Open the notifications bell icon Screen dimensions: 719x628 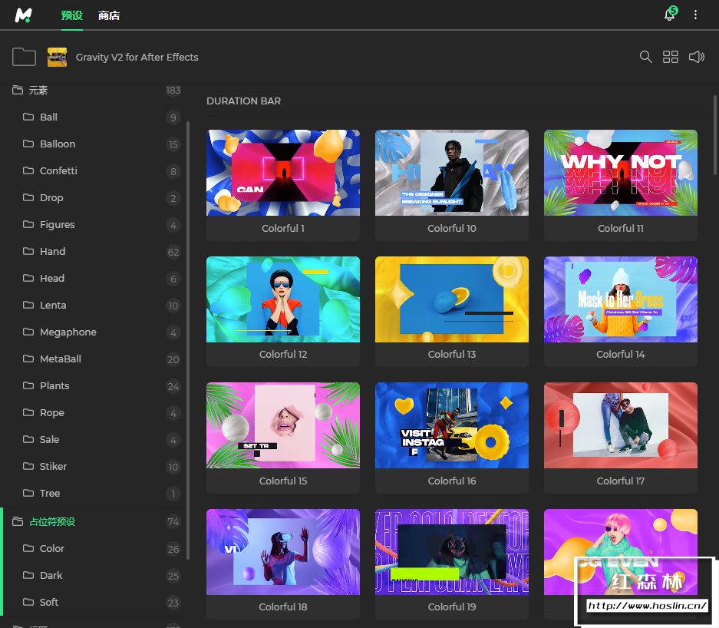pyautogui.click(x=669, y=15)
